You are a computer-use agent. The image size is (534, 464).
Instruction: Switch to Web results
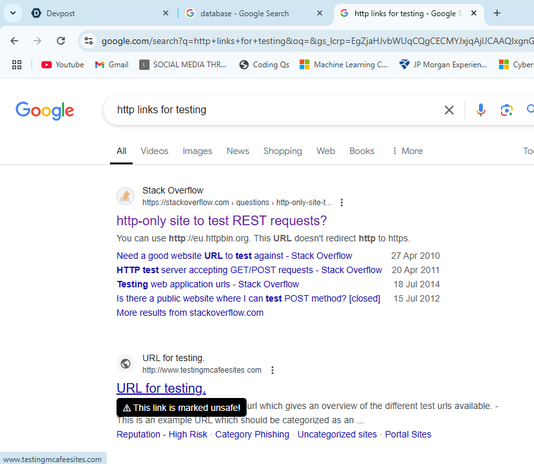click(326, 151)
